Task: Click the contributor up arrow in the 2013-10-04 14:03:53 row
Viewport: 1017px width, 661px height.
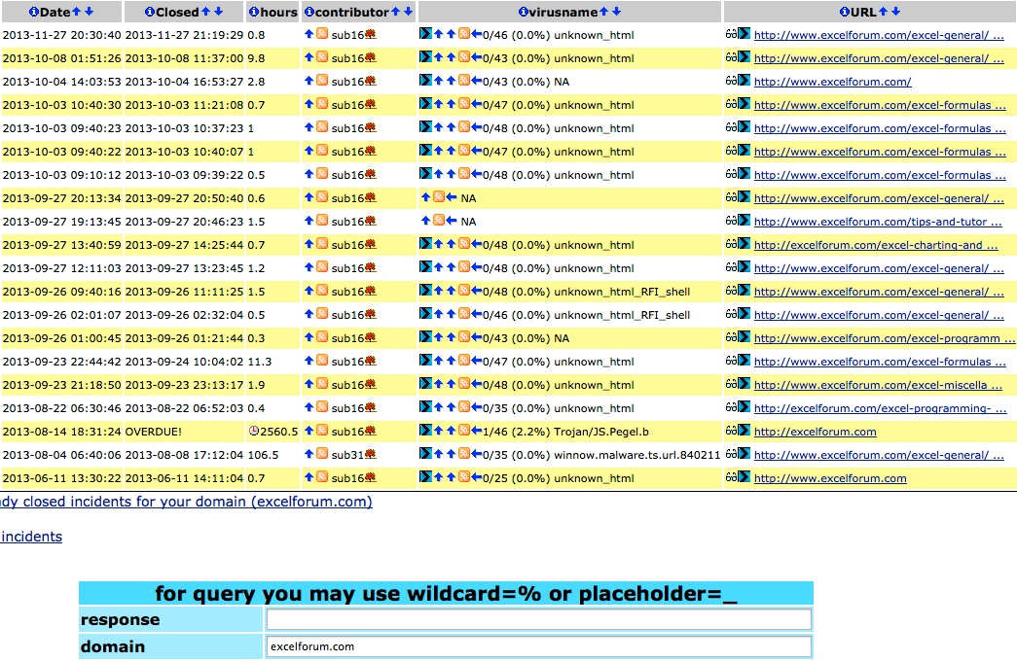Action: pos(309,81)
